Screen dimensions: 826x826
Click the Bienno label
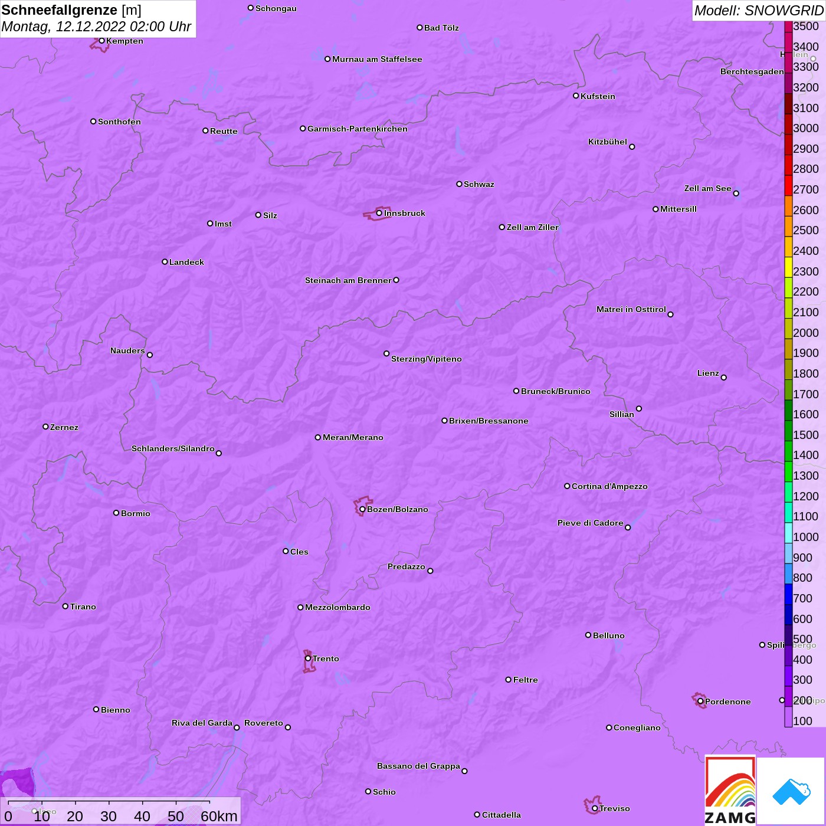point(115,710)
